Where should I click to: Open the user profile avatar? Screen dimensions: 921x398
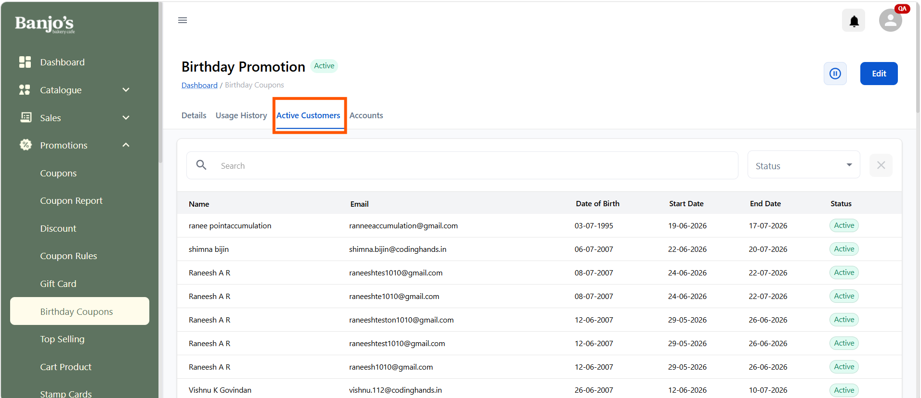click(x=890, y=21)
